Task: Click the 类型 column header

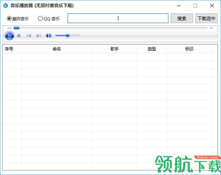Action: tap(152, 49)
